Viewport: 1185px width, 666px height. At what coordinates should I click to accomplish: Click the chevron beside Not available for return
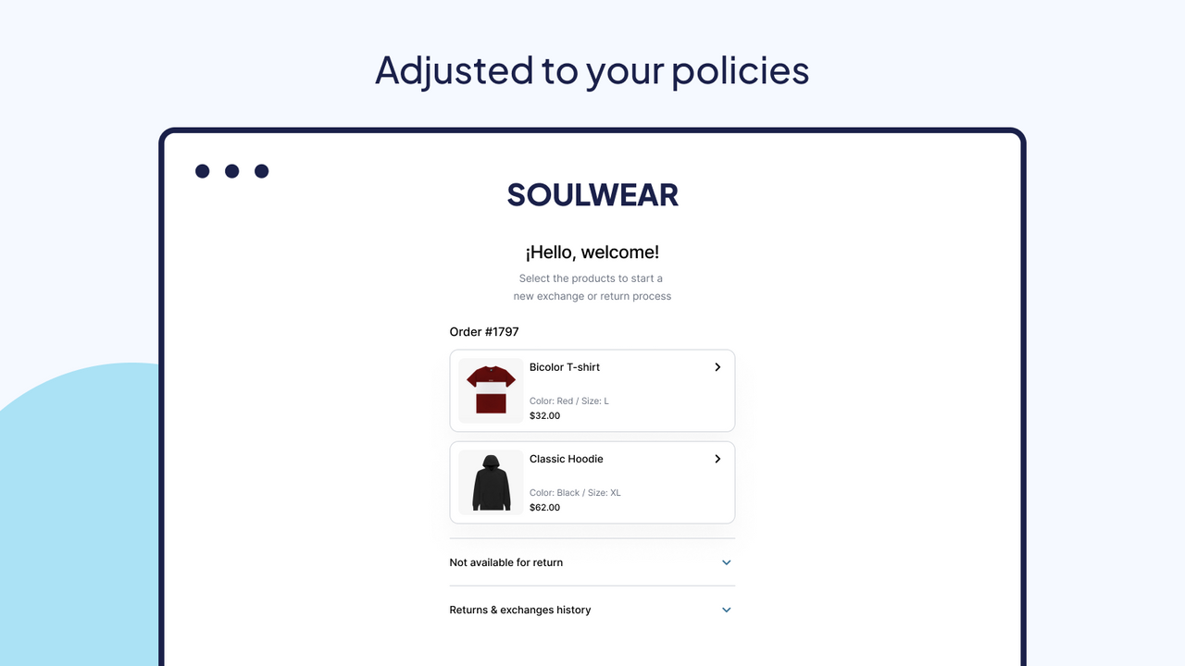point(726,561)
